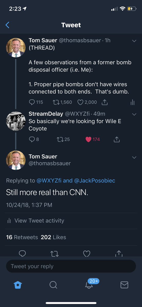The height and width of the screenshot is (307, 142).
Task: Expand options chevron beside main Tom Sauer tweet
Action: coord(134,157)
